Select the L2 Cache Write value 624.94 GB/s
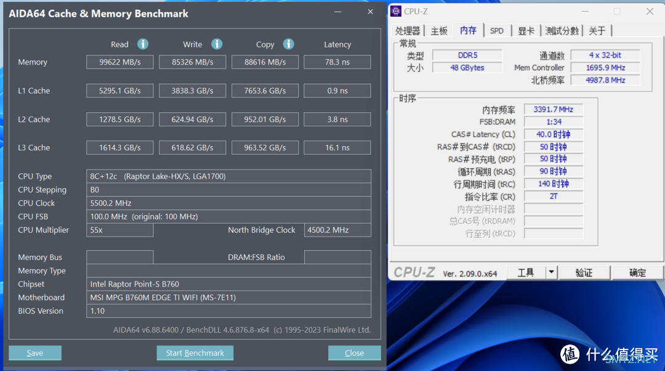665x371 pixels. click(x=192, y=120)
